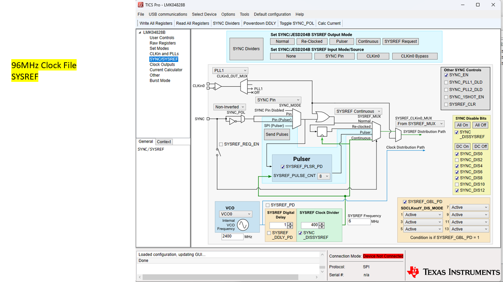Increment the SYSREF Digital Delay value
Screen dimensions: 503x282
[290, 224]
